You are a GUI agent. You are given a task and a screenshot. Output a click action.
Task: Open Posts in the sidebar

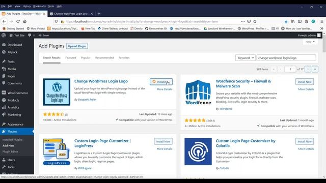tap(11, 62)
